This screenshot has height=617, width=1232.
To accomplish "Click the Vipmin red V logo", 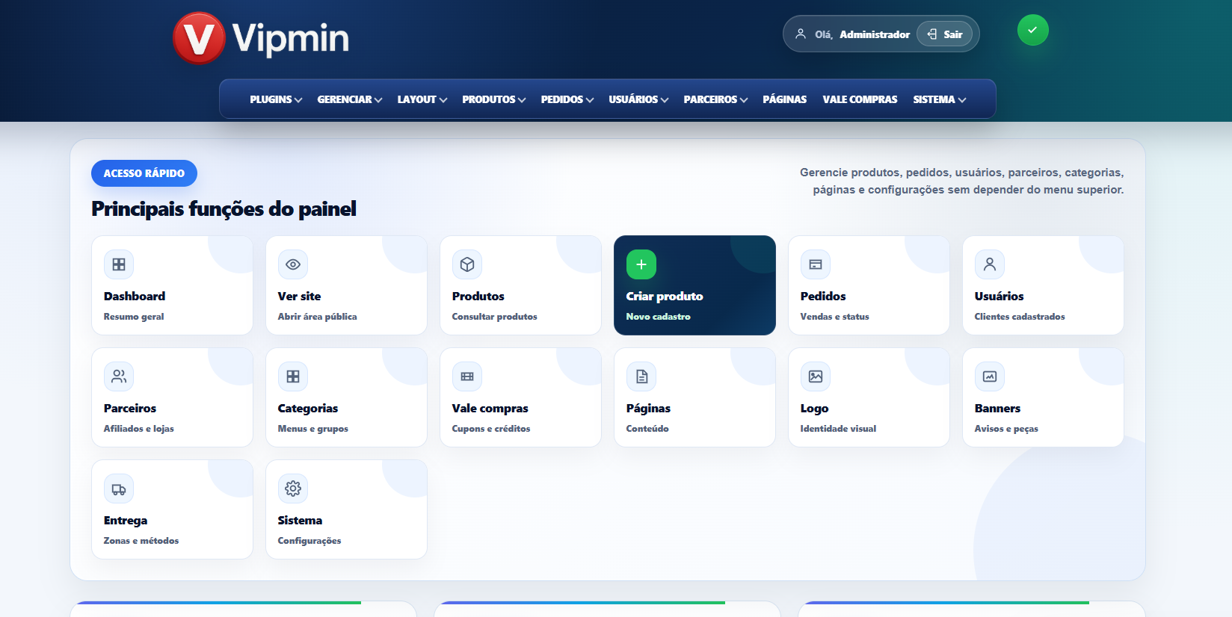I will pos(199,38).
